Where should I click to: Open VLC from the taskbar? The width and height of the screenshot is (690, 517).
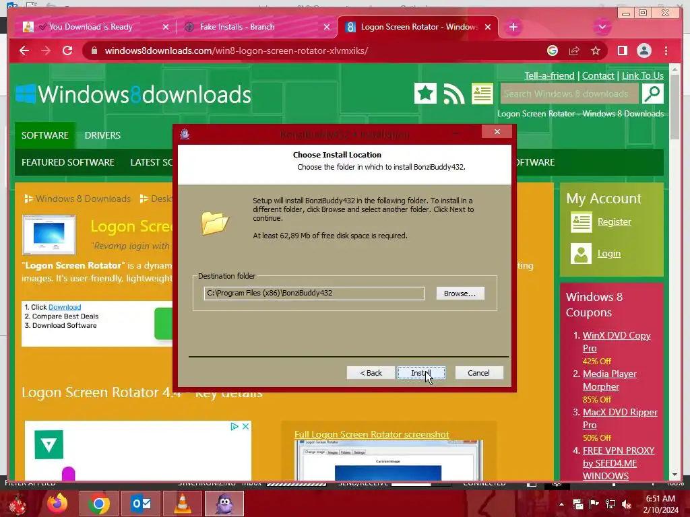(x=182, y=504)
